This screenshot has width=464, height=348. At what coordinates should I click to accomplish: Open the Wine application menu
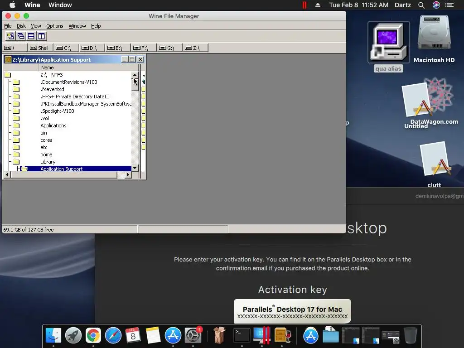32,5
